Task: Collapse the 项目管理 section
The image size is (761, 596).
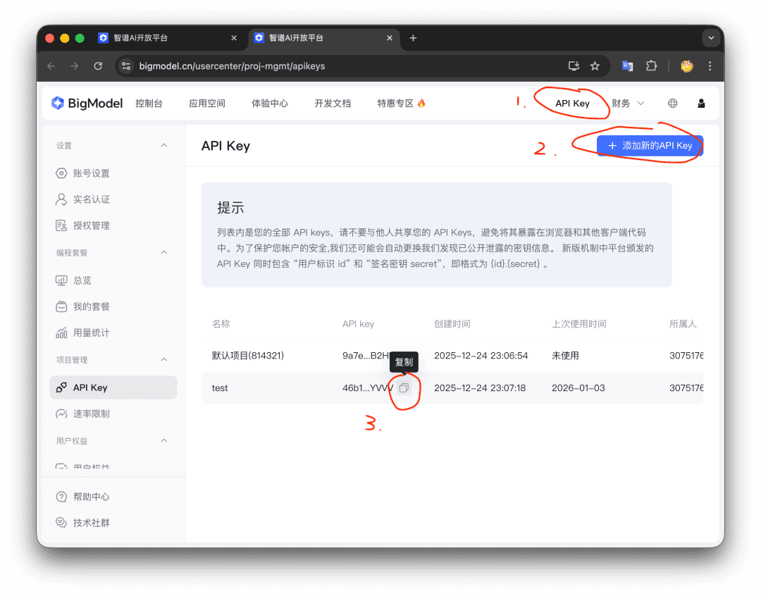Action: click(x=163, y=359)
